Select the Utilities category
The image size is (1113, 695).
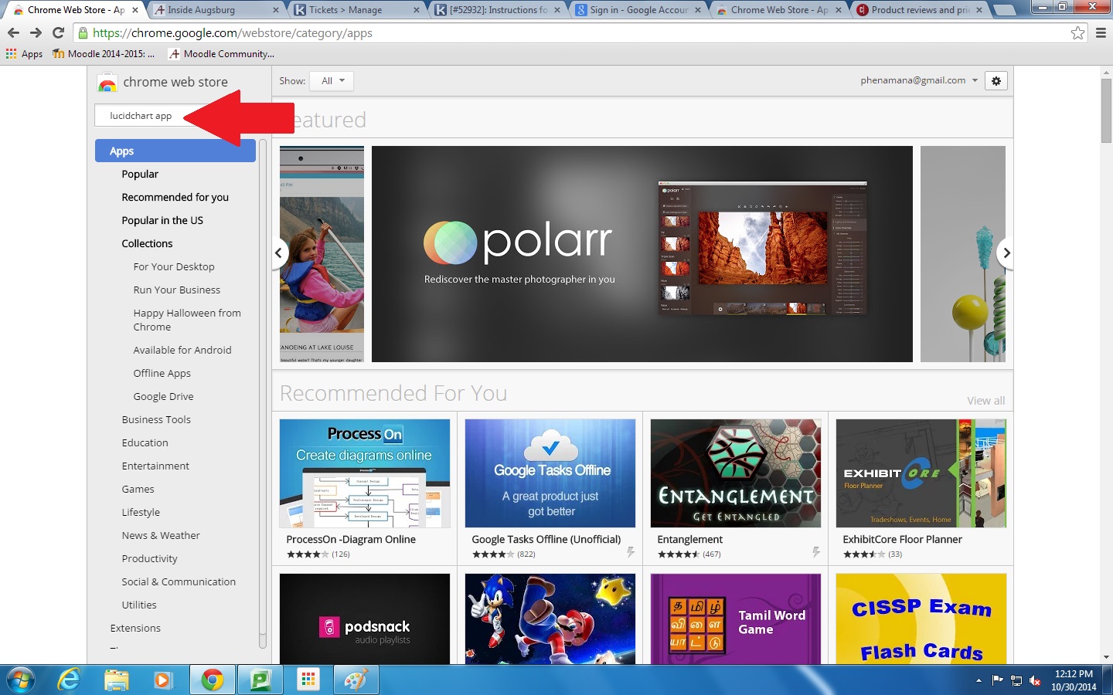pyautogui.click(x=139, y=605)
